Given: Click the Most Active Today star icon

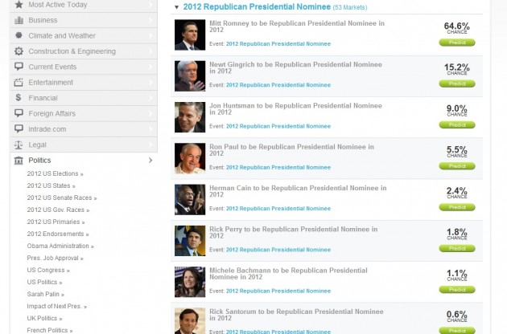Looking at the screenshot, I should [x=19, y=5].
